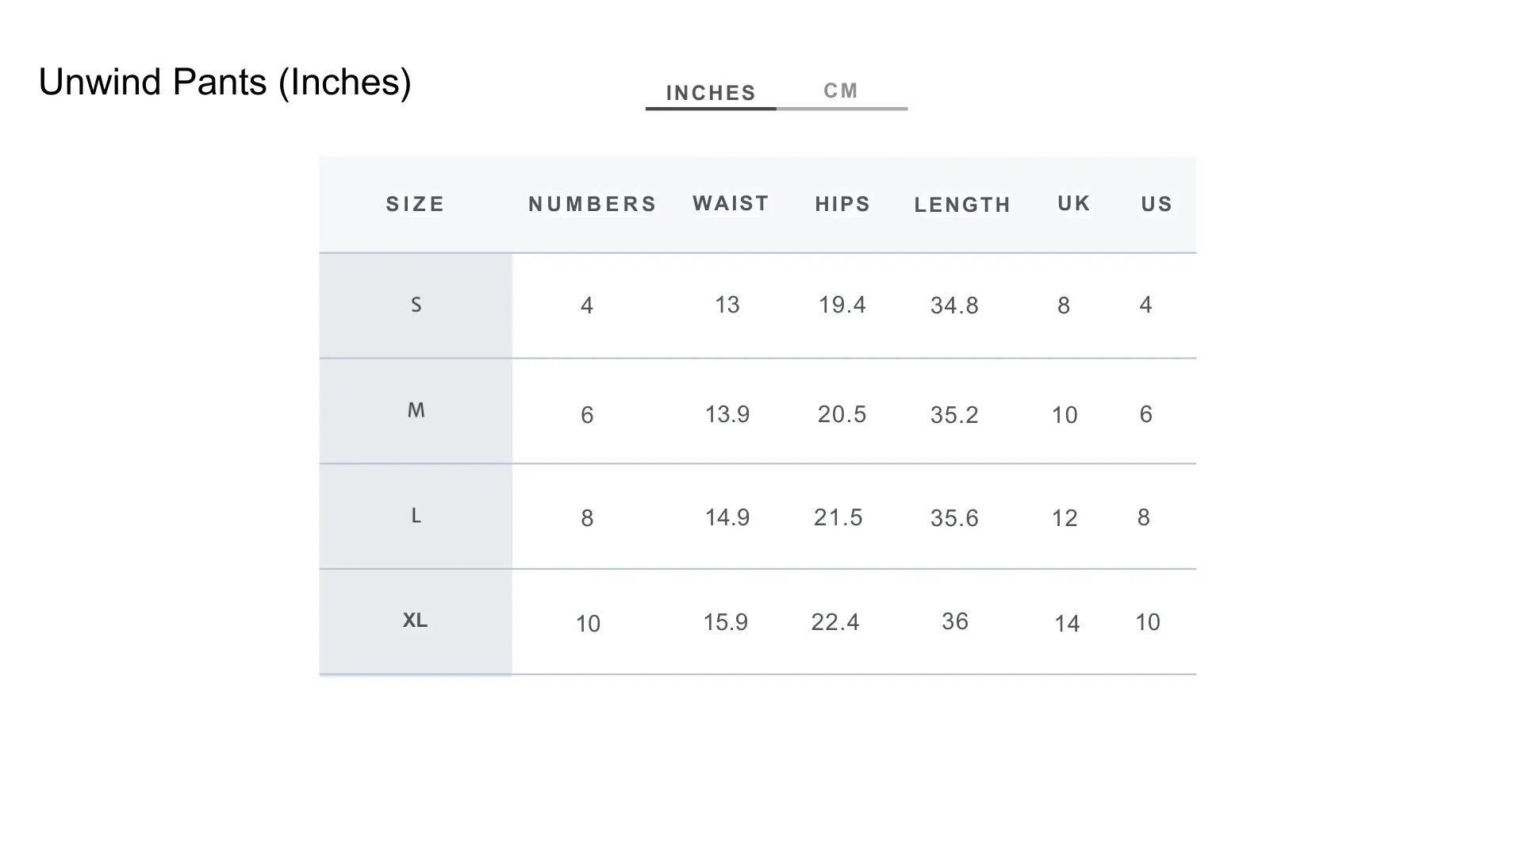Viewport: 1523px width, 857px height.
Task: Select the L size row label
Action: click(416, 516)
